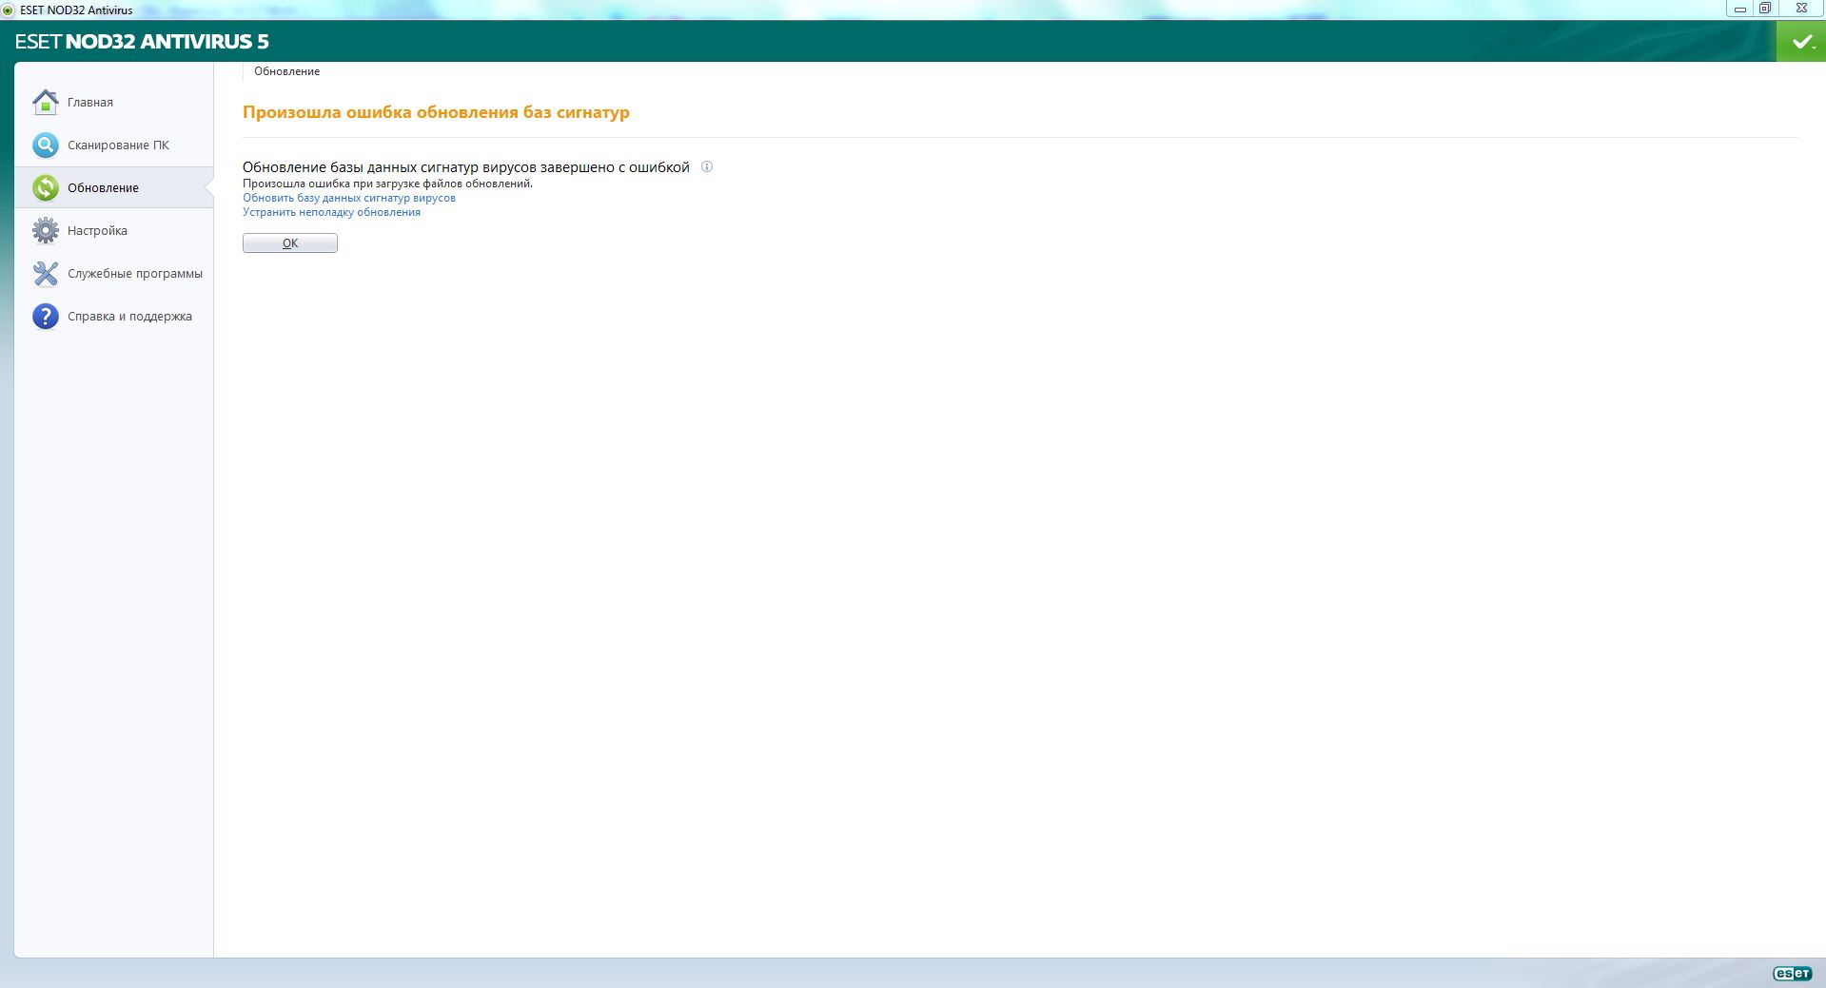The width and height of the screenshot is (1826, 988).
Task: Minimize the ESET NOD32 window
Action: point(1740,9)
